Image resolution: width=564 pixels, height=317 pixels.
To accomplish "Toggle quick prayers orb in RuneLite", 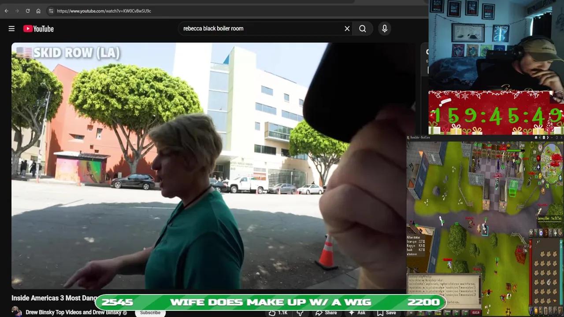I will click(538, 167).
